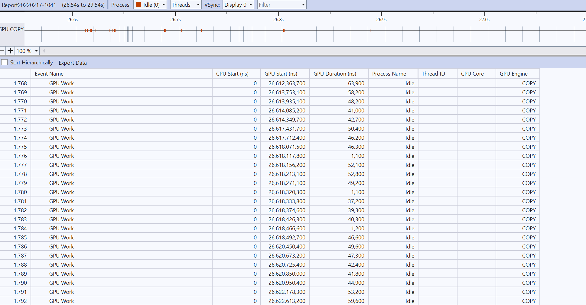Sort the table by the Event Name column
586x305 pixels.
coord(49,73)
